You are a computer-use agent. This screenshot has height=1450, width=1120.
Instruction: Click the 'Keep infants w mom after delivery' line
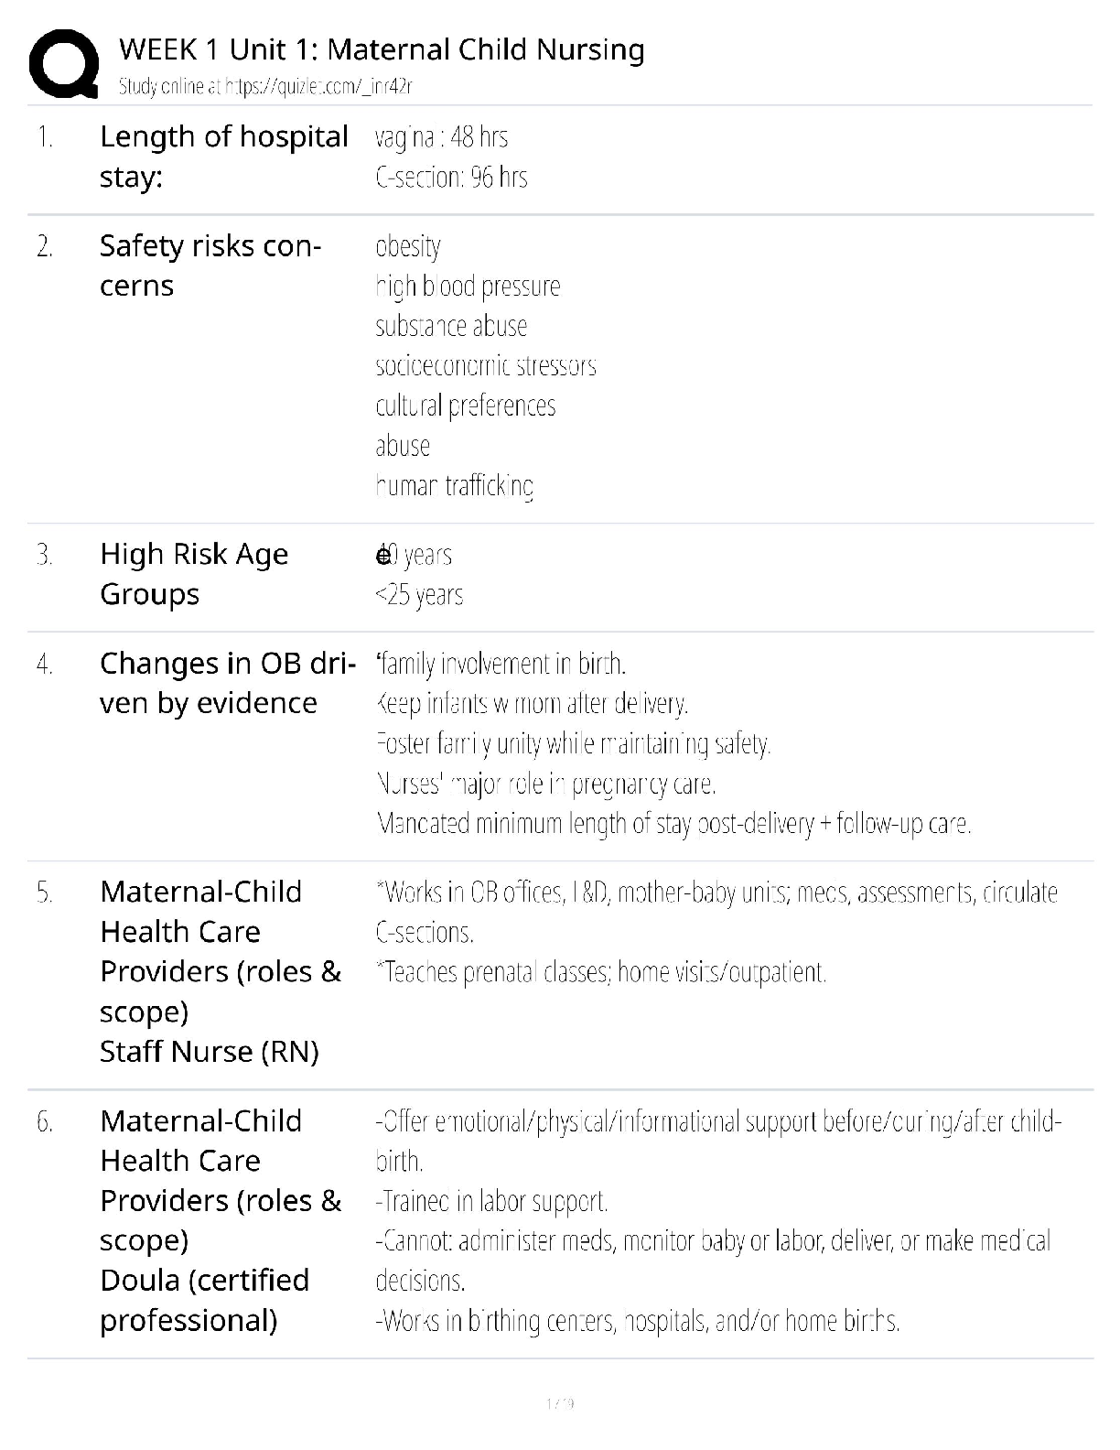[532, 704]
